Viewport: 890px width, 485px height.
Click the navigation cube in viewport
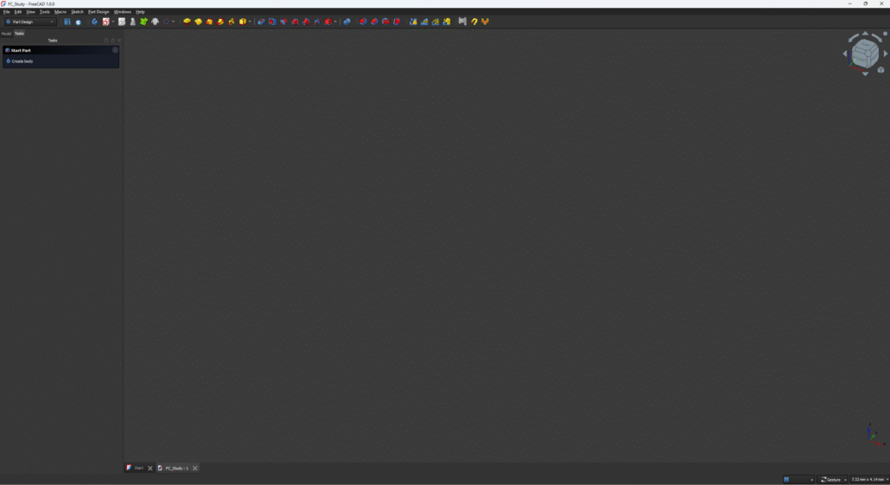[x=865, y=54]
